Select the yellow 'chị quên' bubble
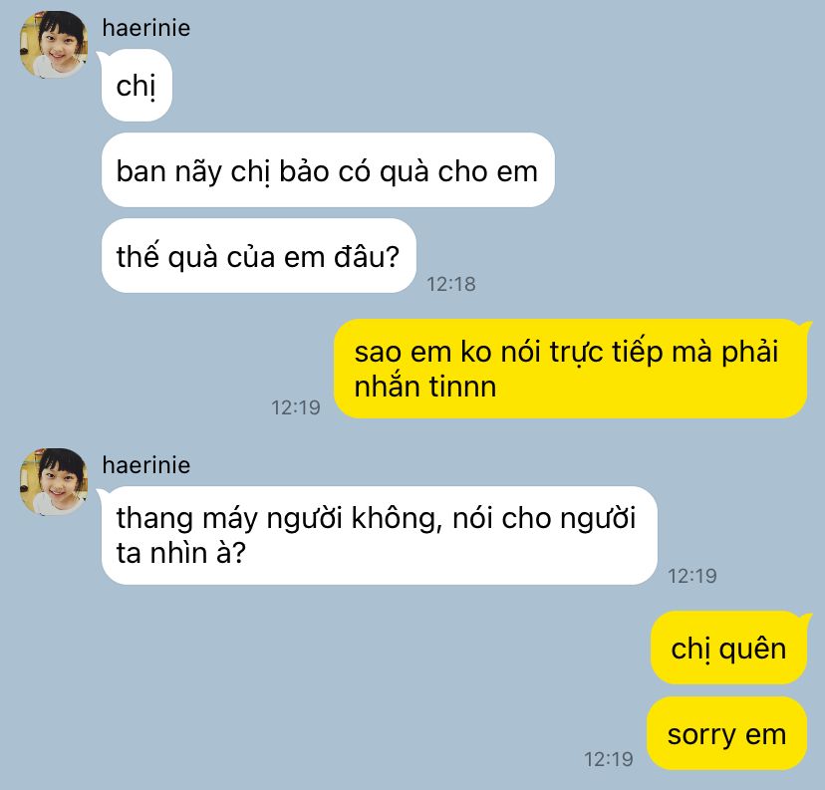 (x=728, y=648)
